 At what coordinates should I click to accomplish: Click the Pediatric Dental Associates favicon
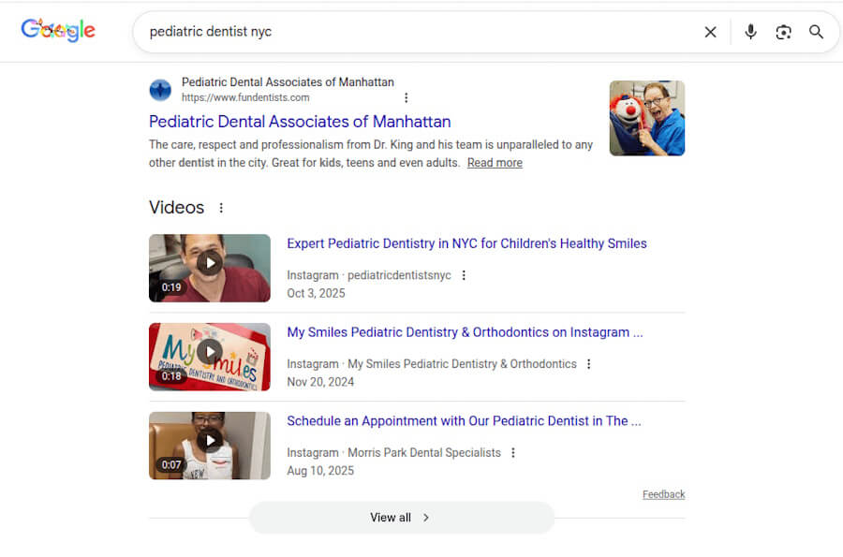pyautogui.click(x=160, y=90)
